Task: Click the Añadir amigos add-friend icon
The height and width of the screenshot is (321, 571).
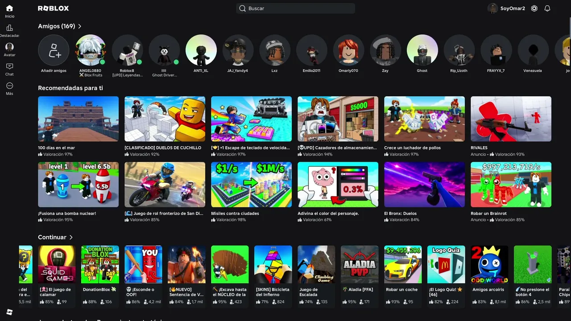Action: [x=54, y=50]
